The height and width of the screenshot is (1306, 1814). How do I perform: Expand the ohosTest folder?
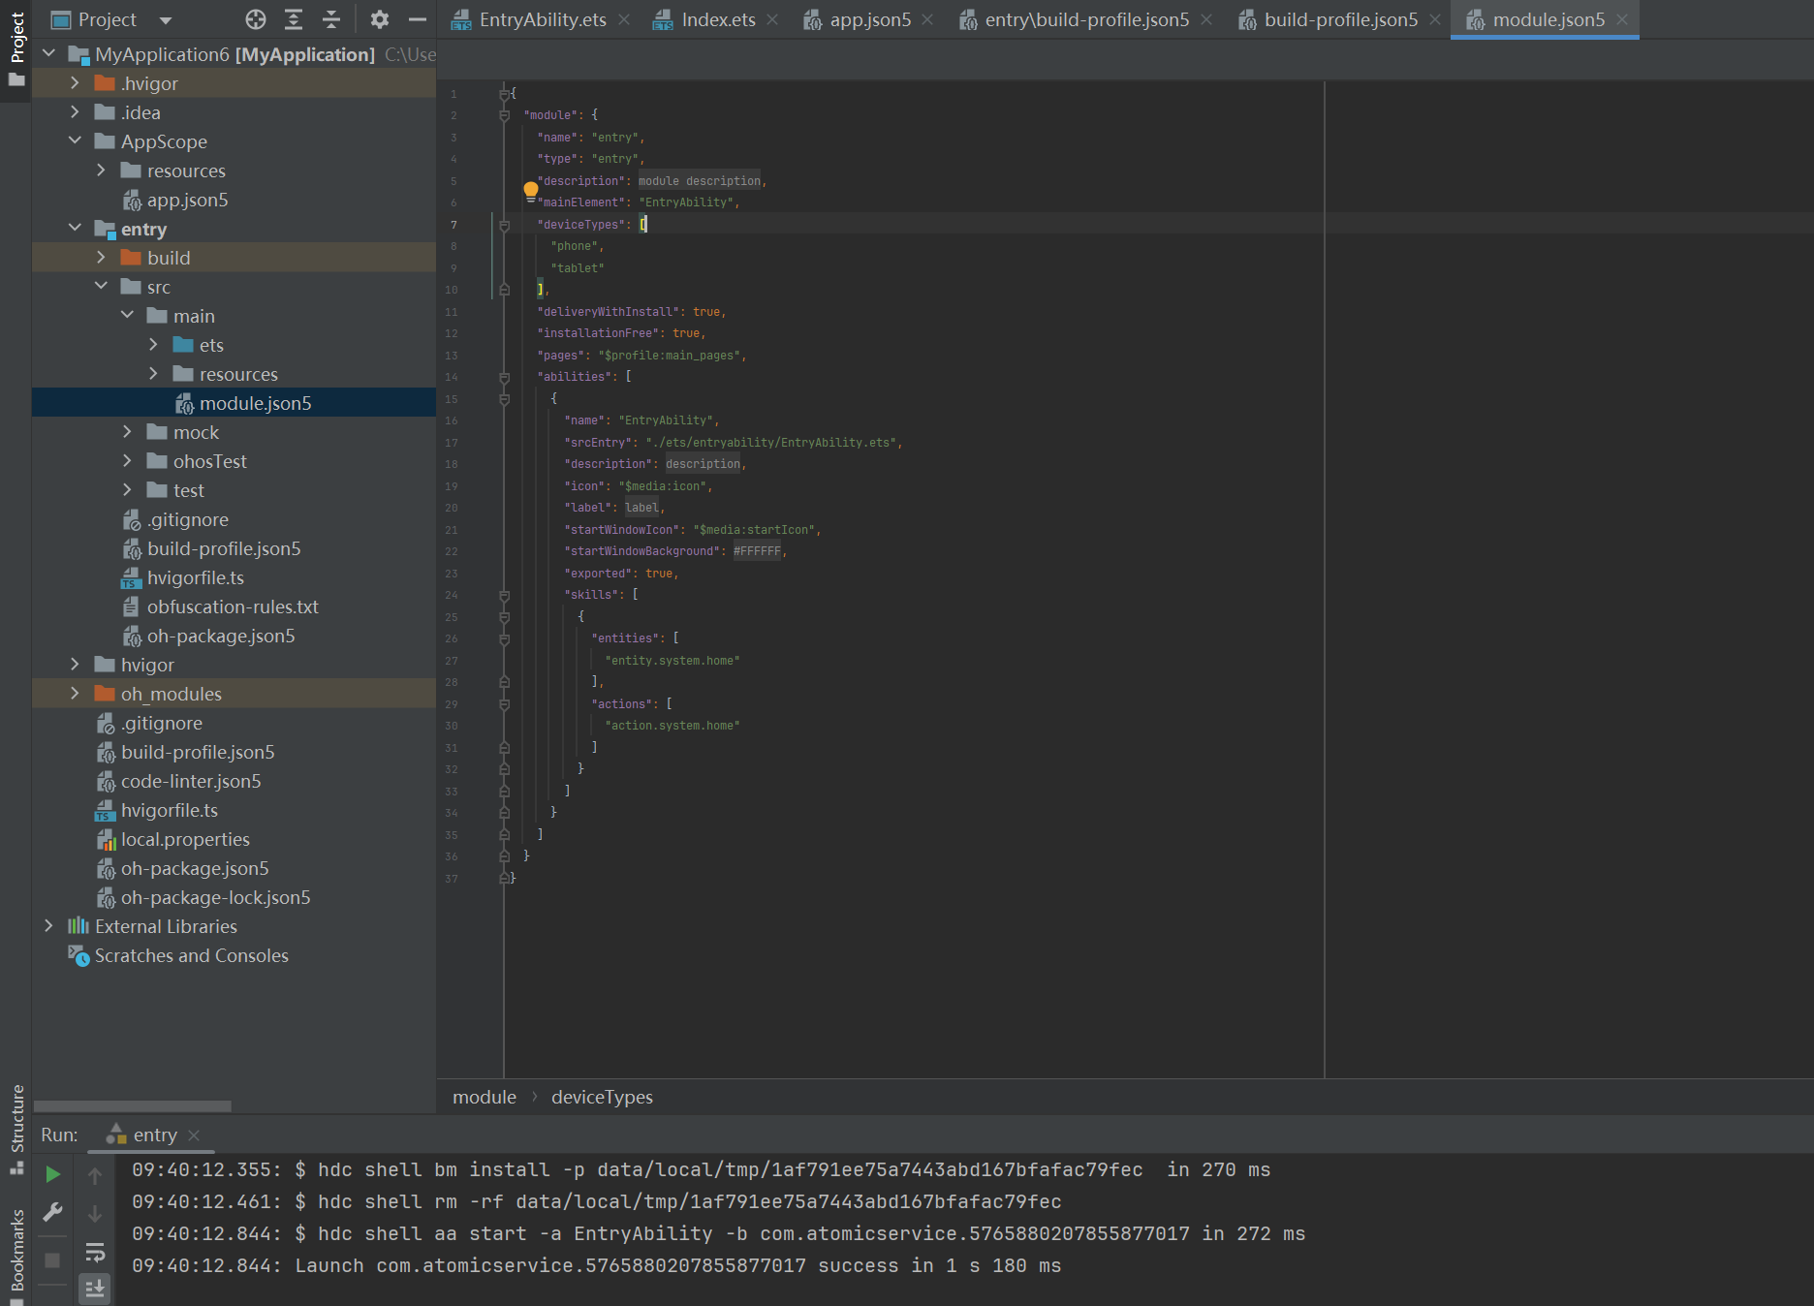pyautogui.click(x=127, y=461)
